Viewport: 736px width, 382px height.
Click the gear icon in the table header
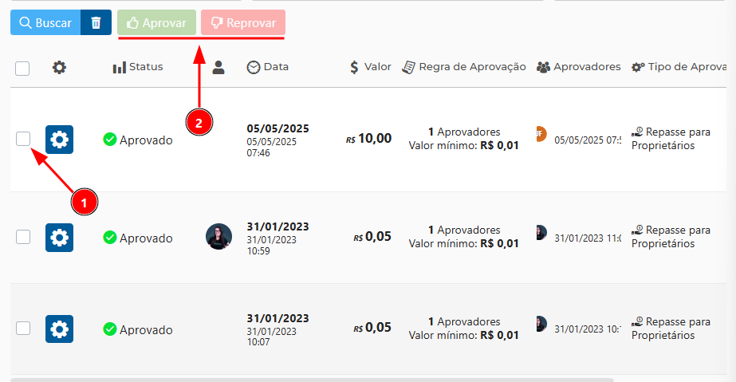[59, 68]
